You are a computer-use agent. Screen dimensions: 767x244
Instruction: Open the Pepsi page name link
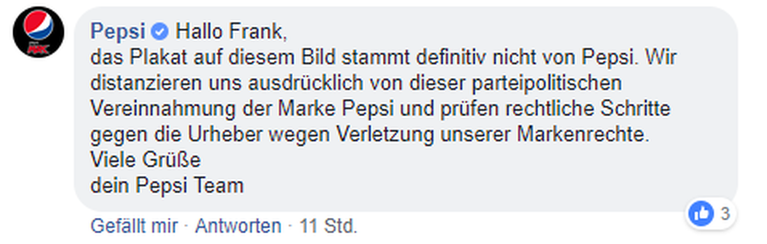(x=120, y=30)
